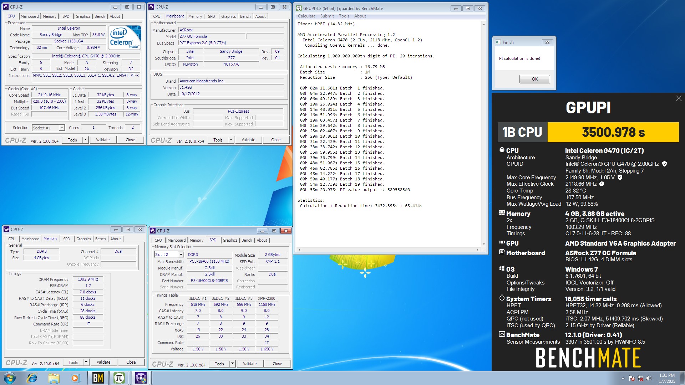Show hidden tray icons arrow
This screenshot has height=385, width=685.
tap(623, 378)
